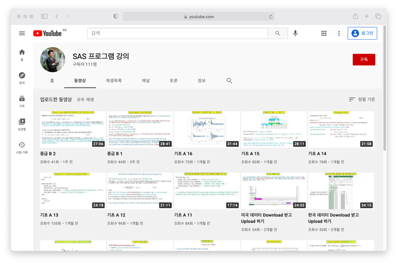Screen dimensions: 399x265
Task: Click the youtube.com address bar
Action: 198,16
